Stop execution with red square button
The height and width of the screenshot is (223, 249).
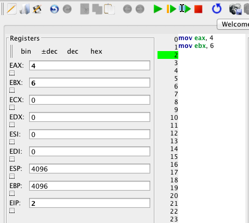coord(198,9)
